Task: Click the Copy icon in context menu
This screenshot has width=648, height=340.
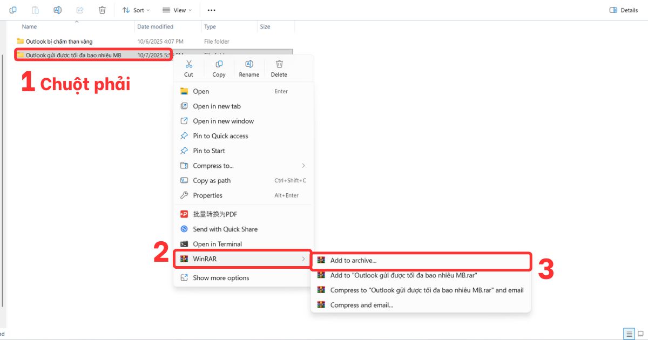Action: point(219,68)
